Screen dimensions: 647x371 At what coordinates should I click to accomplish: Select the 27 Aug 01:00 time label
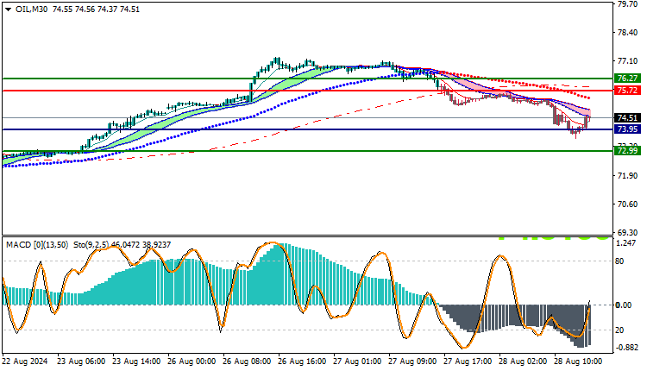pos(357,362)
